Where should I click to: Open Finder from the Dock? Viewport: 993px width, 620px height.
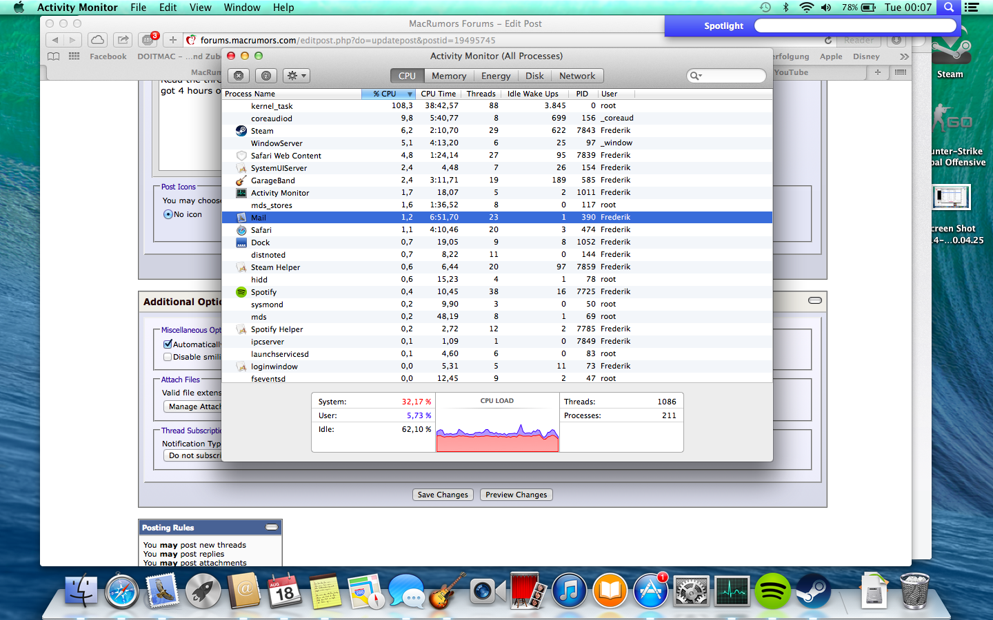pyautogui.click(x=81, y=591)
